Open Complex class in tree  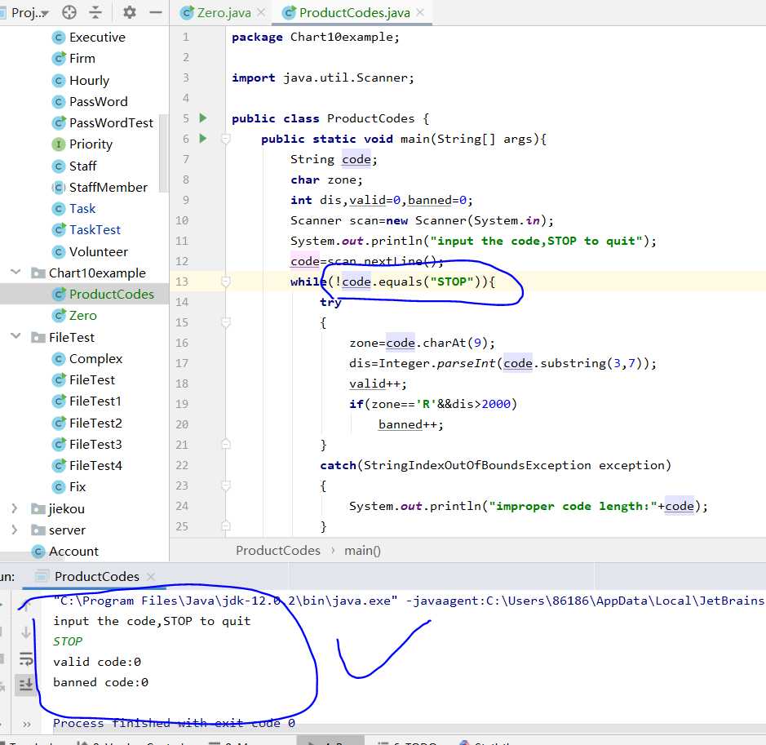pyautogui.click(x=95, y=358)
